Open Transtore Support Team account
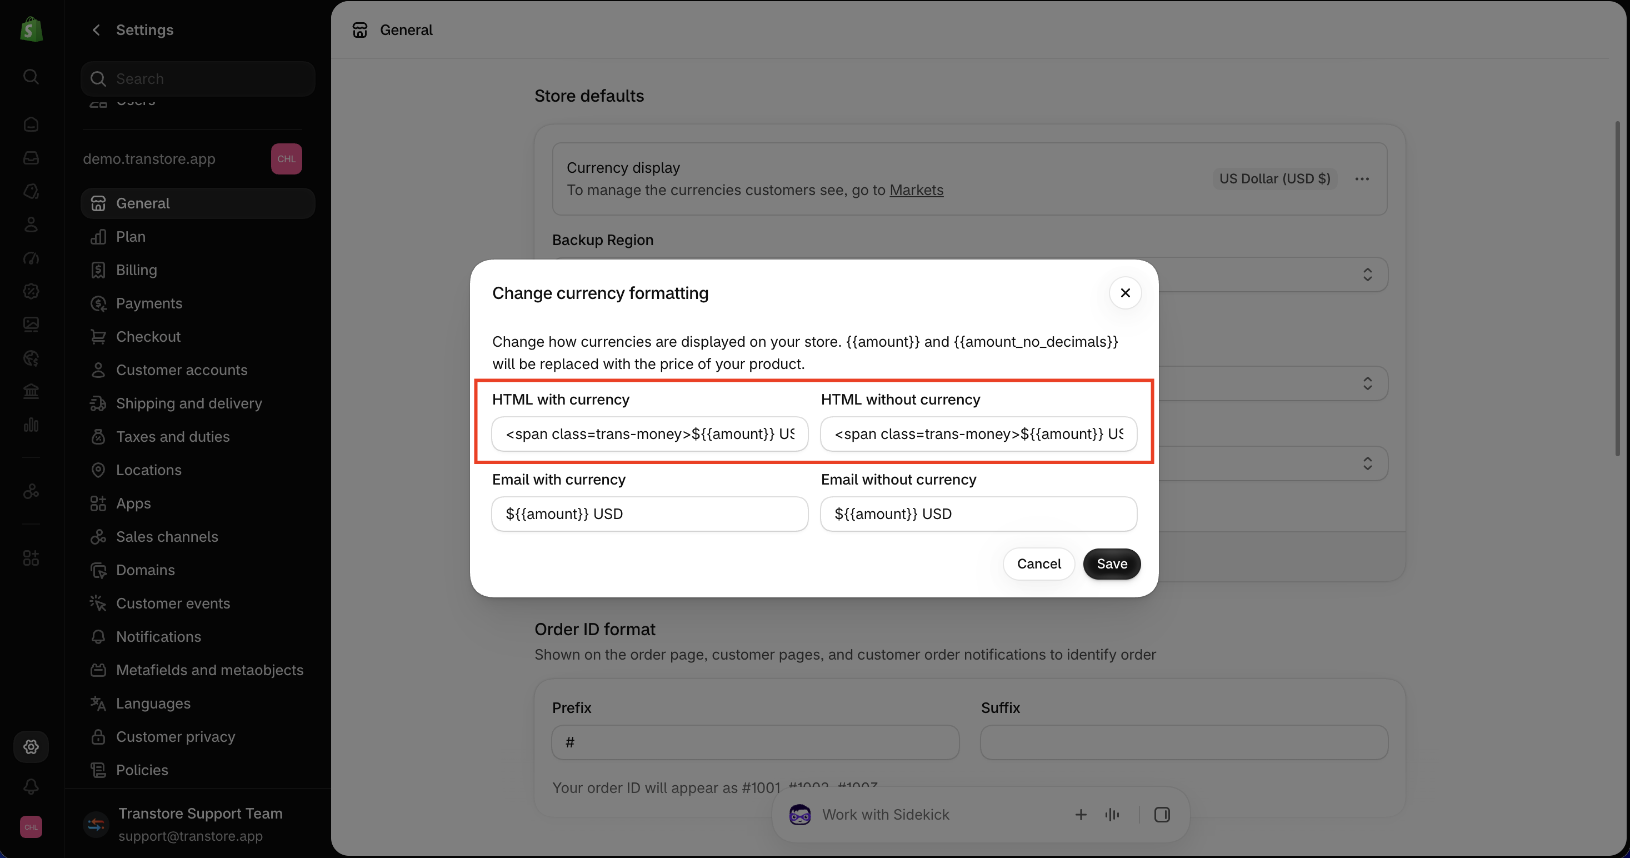This screenshot has height=858, width=1630. [x=198, y=824]
